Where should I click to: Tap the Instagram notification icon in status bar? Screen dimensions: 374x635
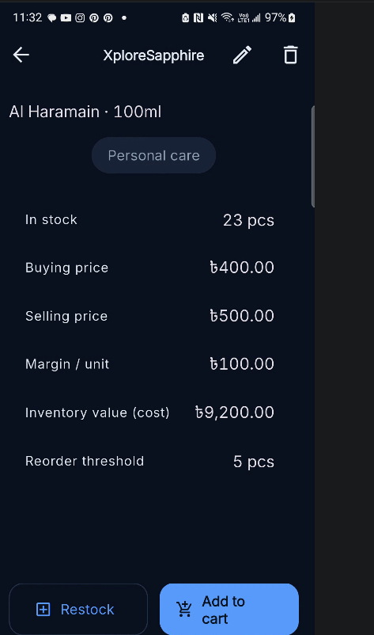(x=80, y=18)
